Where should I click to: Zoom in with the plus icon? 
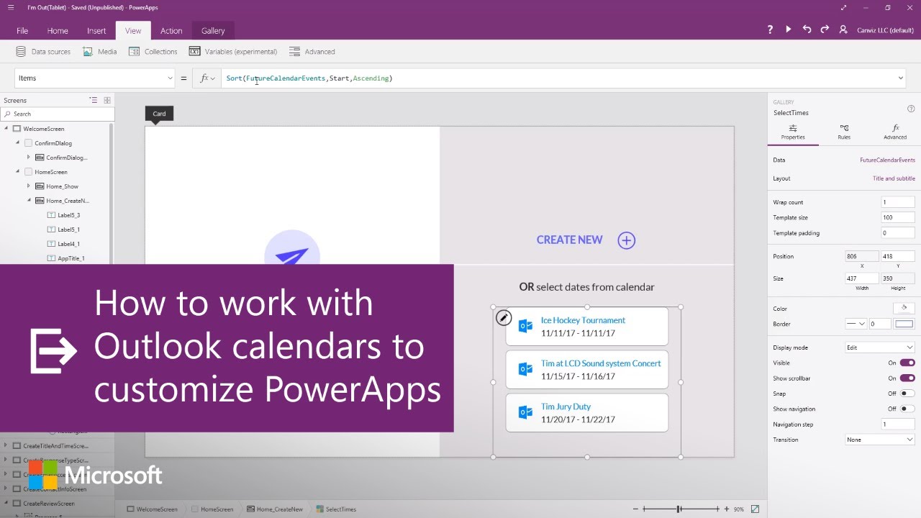tap(727, 509)
